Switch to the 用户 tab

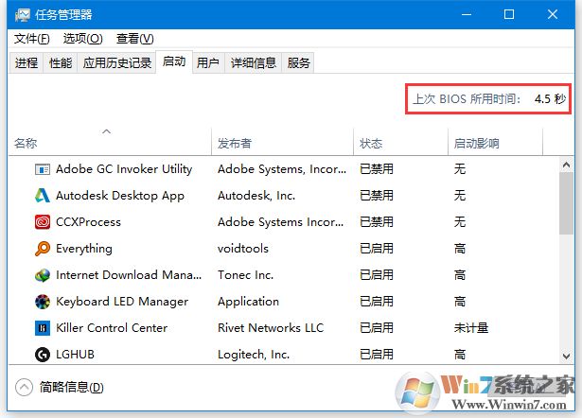click(208, 62)
